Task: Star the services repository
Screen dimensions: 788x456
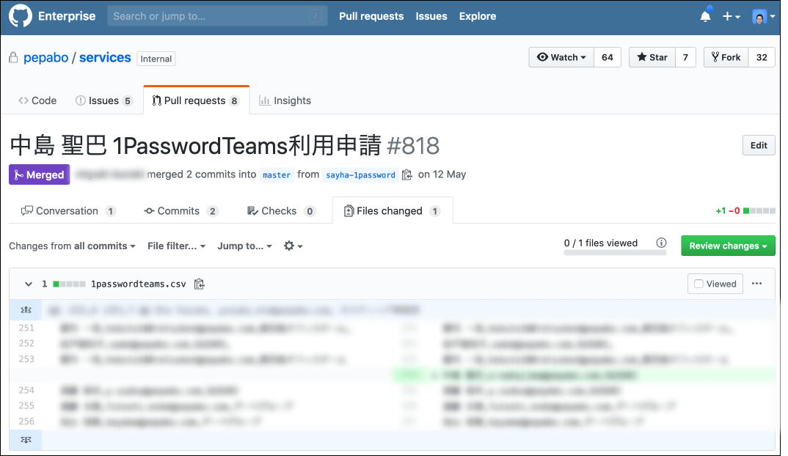Action: click(652, 57)
